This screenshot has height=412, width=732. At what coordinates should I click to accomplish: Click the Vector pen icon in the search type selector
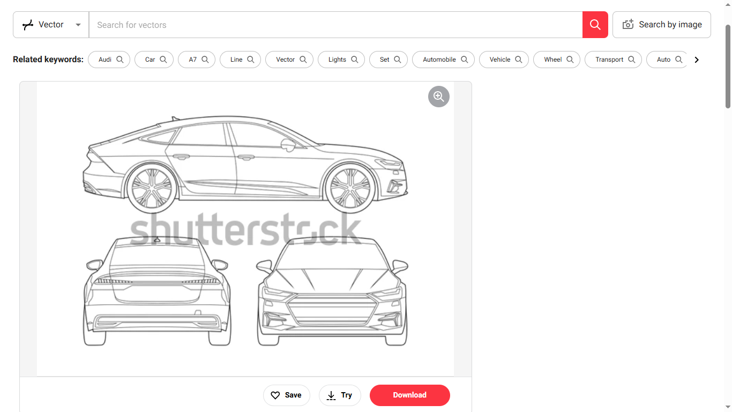[x=28, y=25]
